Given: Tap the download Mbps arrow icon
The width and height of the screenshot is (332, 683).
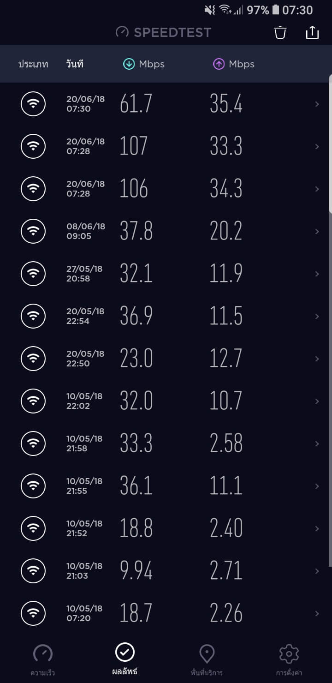Looking at the screenshot, I should click(129, 64).
